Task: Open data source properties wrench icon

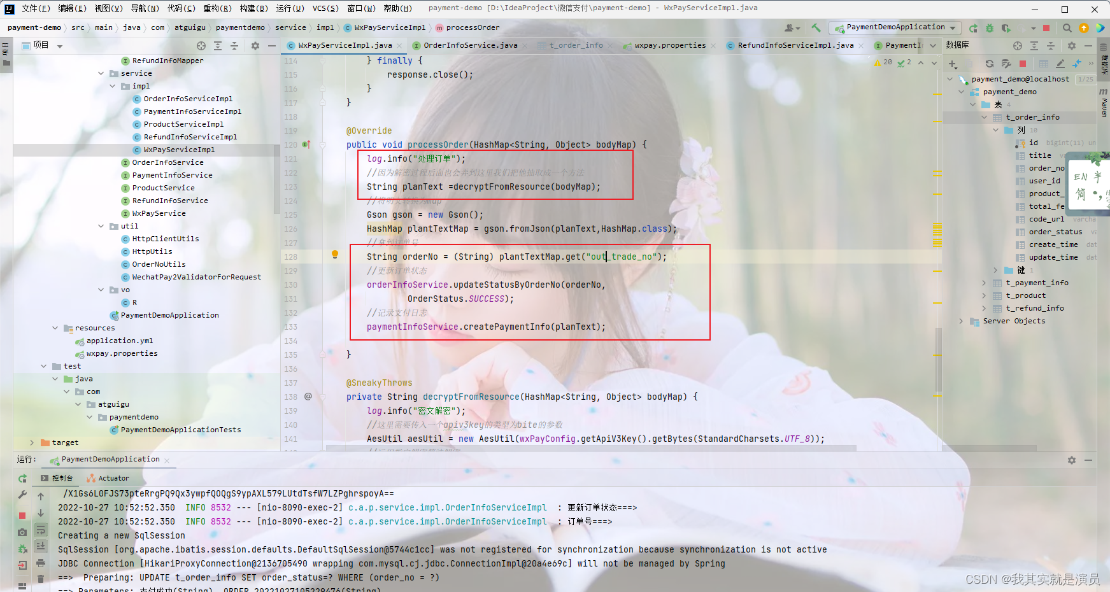Action: click(x=1006, y=64)
